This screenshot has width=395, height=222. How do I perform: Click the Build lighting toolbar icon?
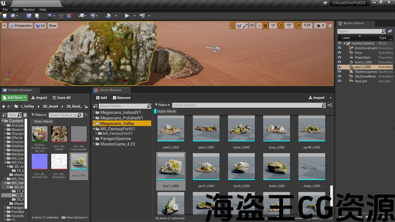pyautogui.click(x=108, y=16)
